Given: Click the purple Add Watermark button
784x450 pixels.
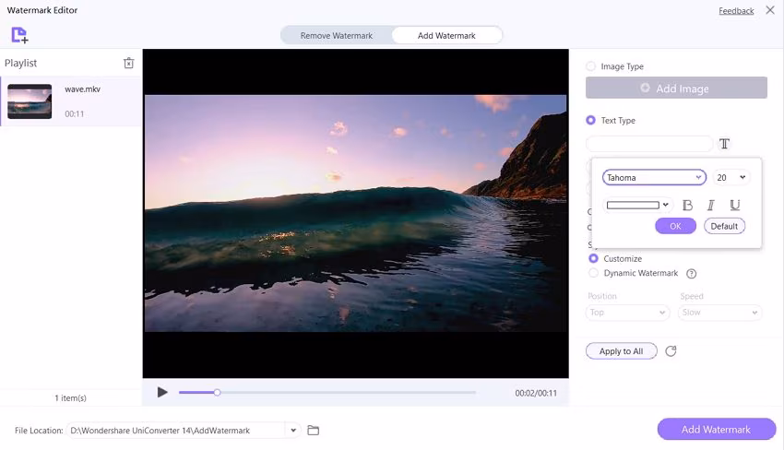Looking at the screenshot, I should [716, 430].
